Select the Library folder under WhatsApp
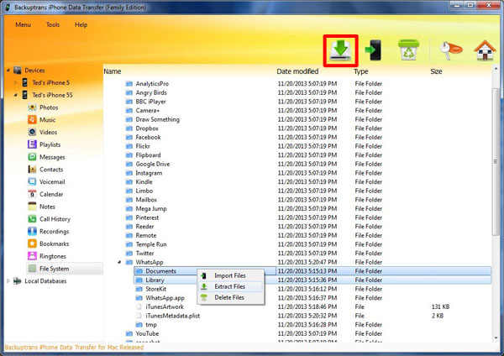Image resolution: width=504 pixels, height=356 pixels. 155,280
